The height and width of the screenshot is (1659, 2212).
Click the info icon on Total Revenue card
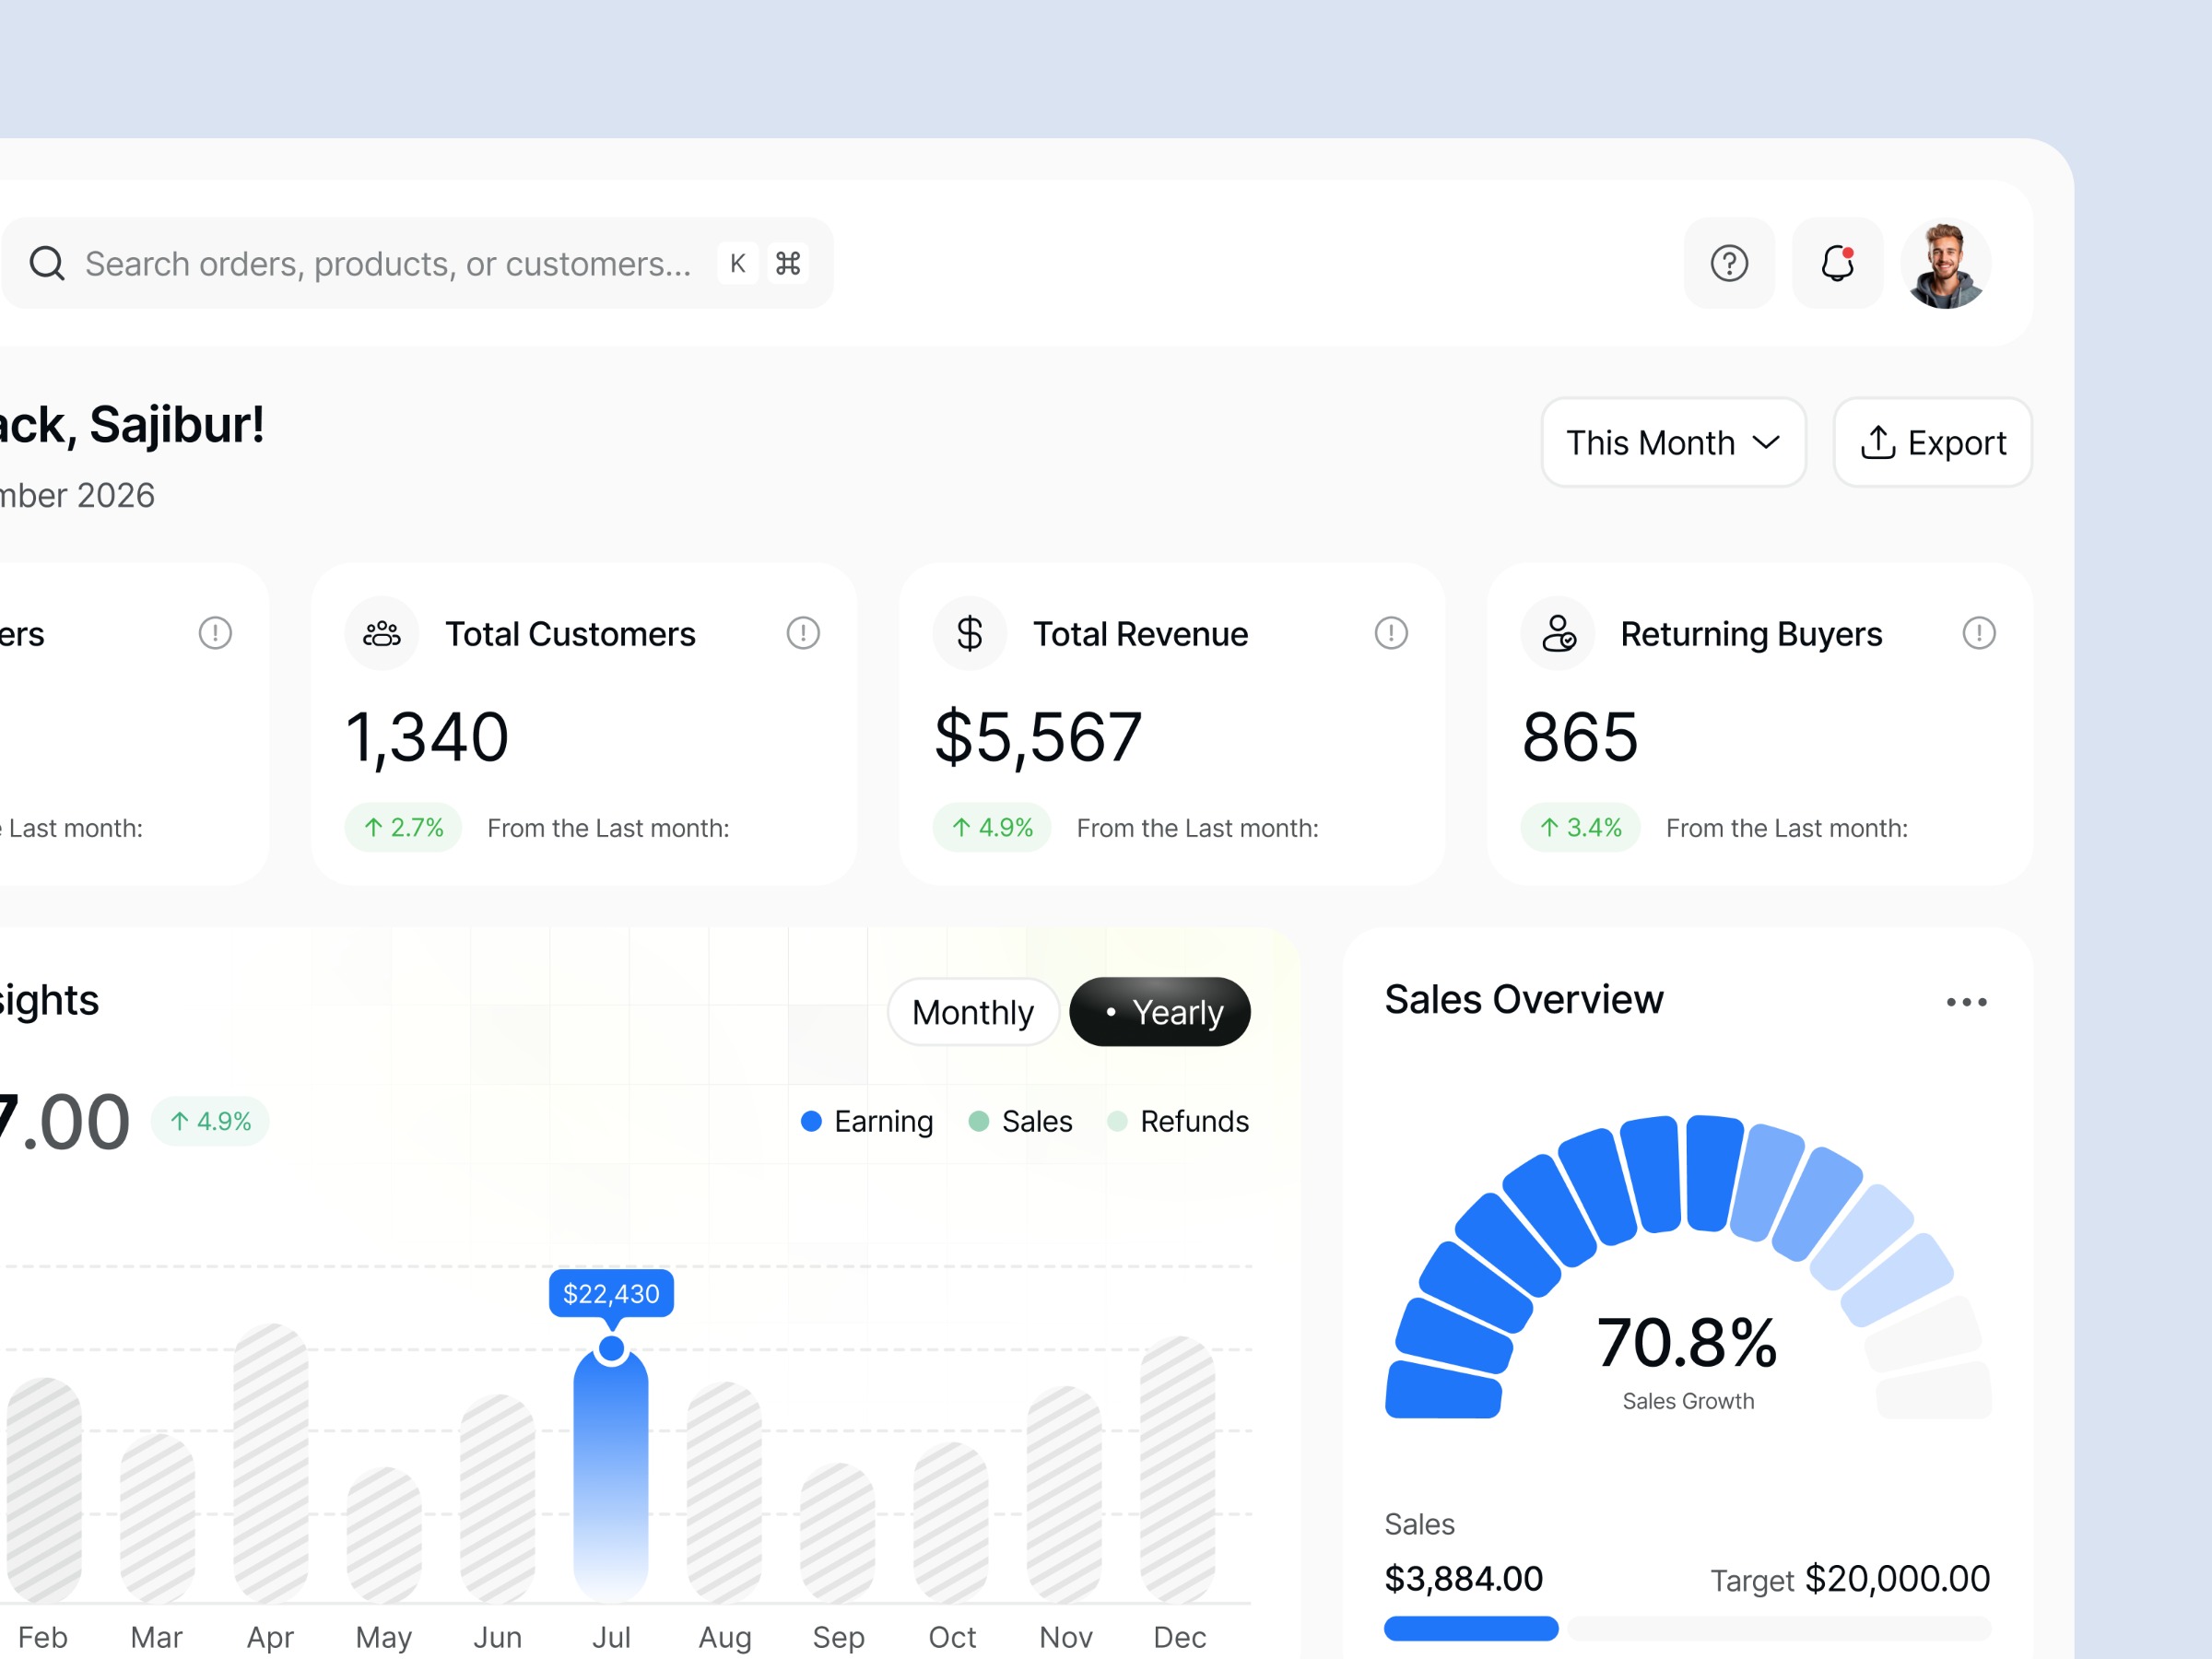[x=1392, y=632]
